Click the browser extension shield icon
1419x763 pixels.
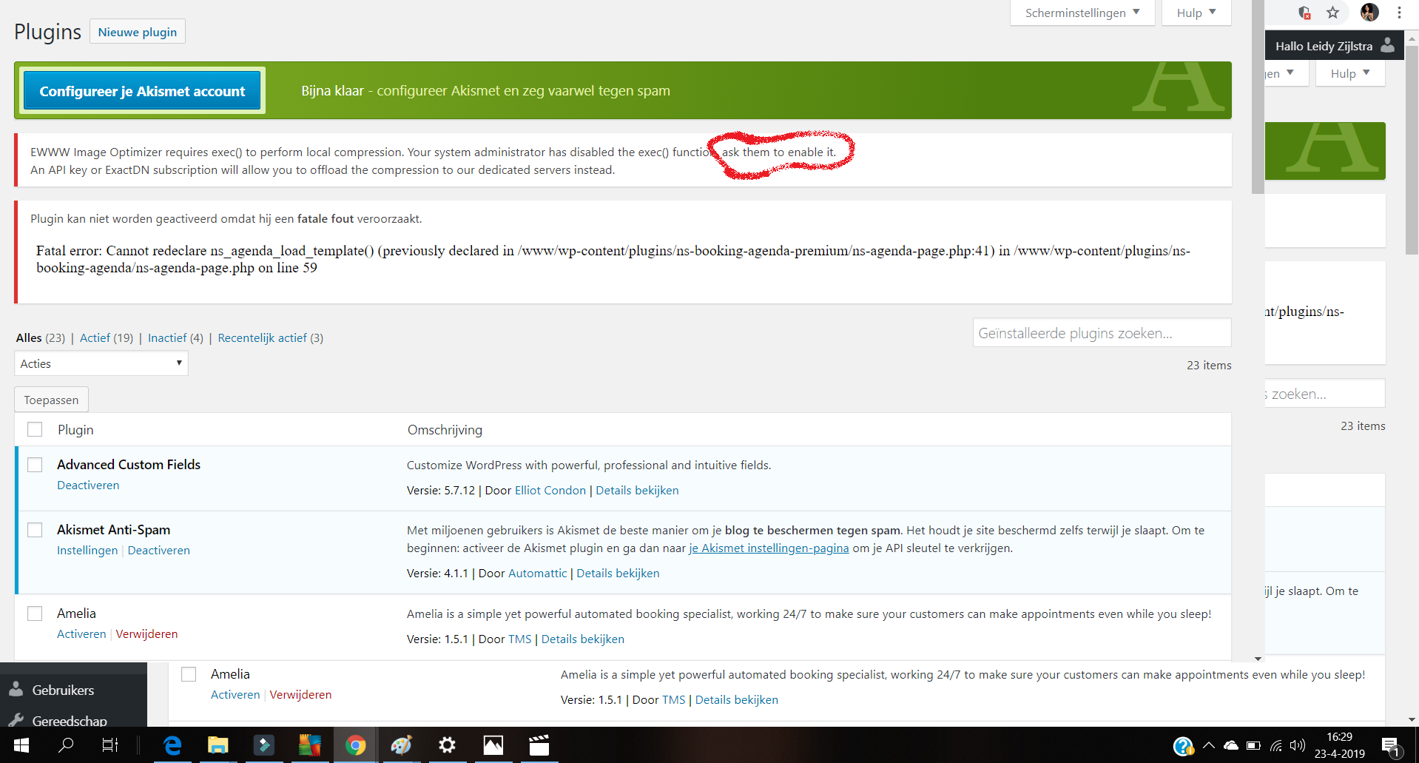coord(1304,13)
